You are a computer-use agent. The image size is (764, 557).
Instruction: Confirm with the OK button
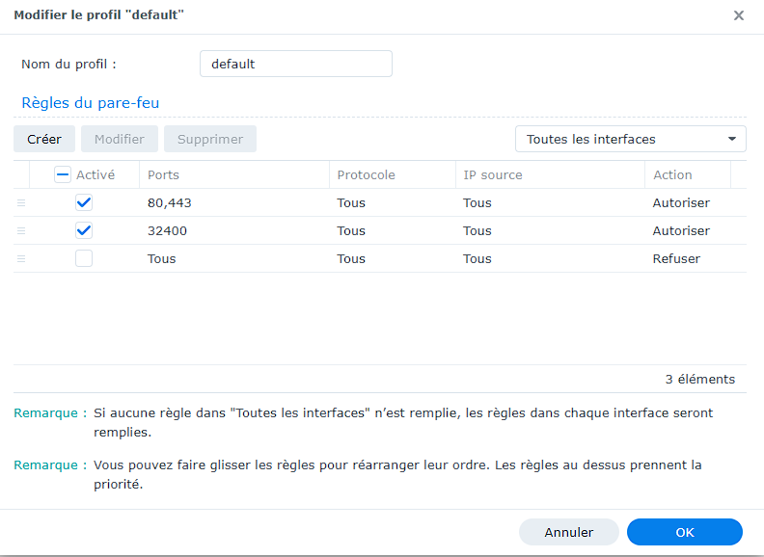click(684, 532)
